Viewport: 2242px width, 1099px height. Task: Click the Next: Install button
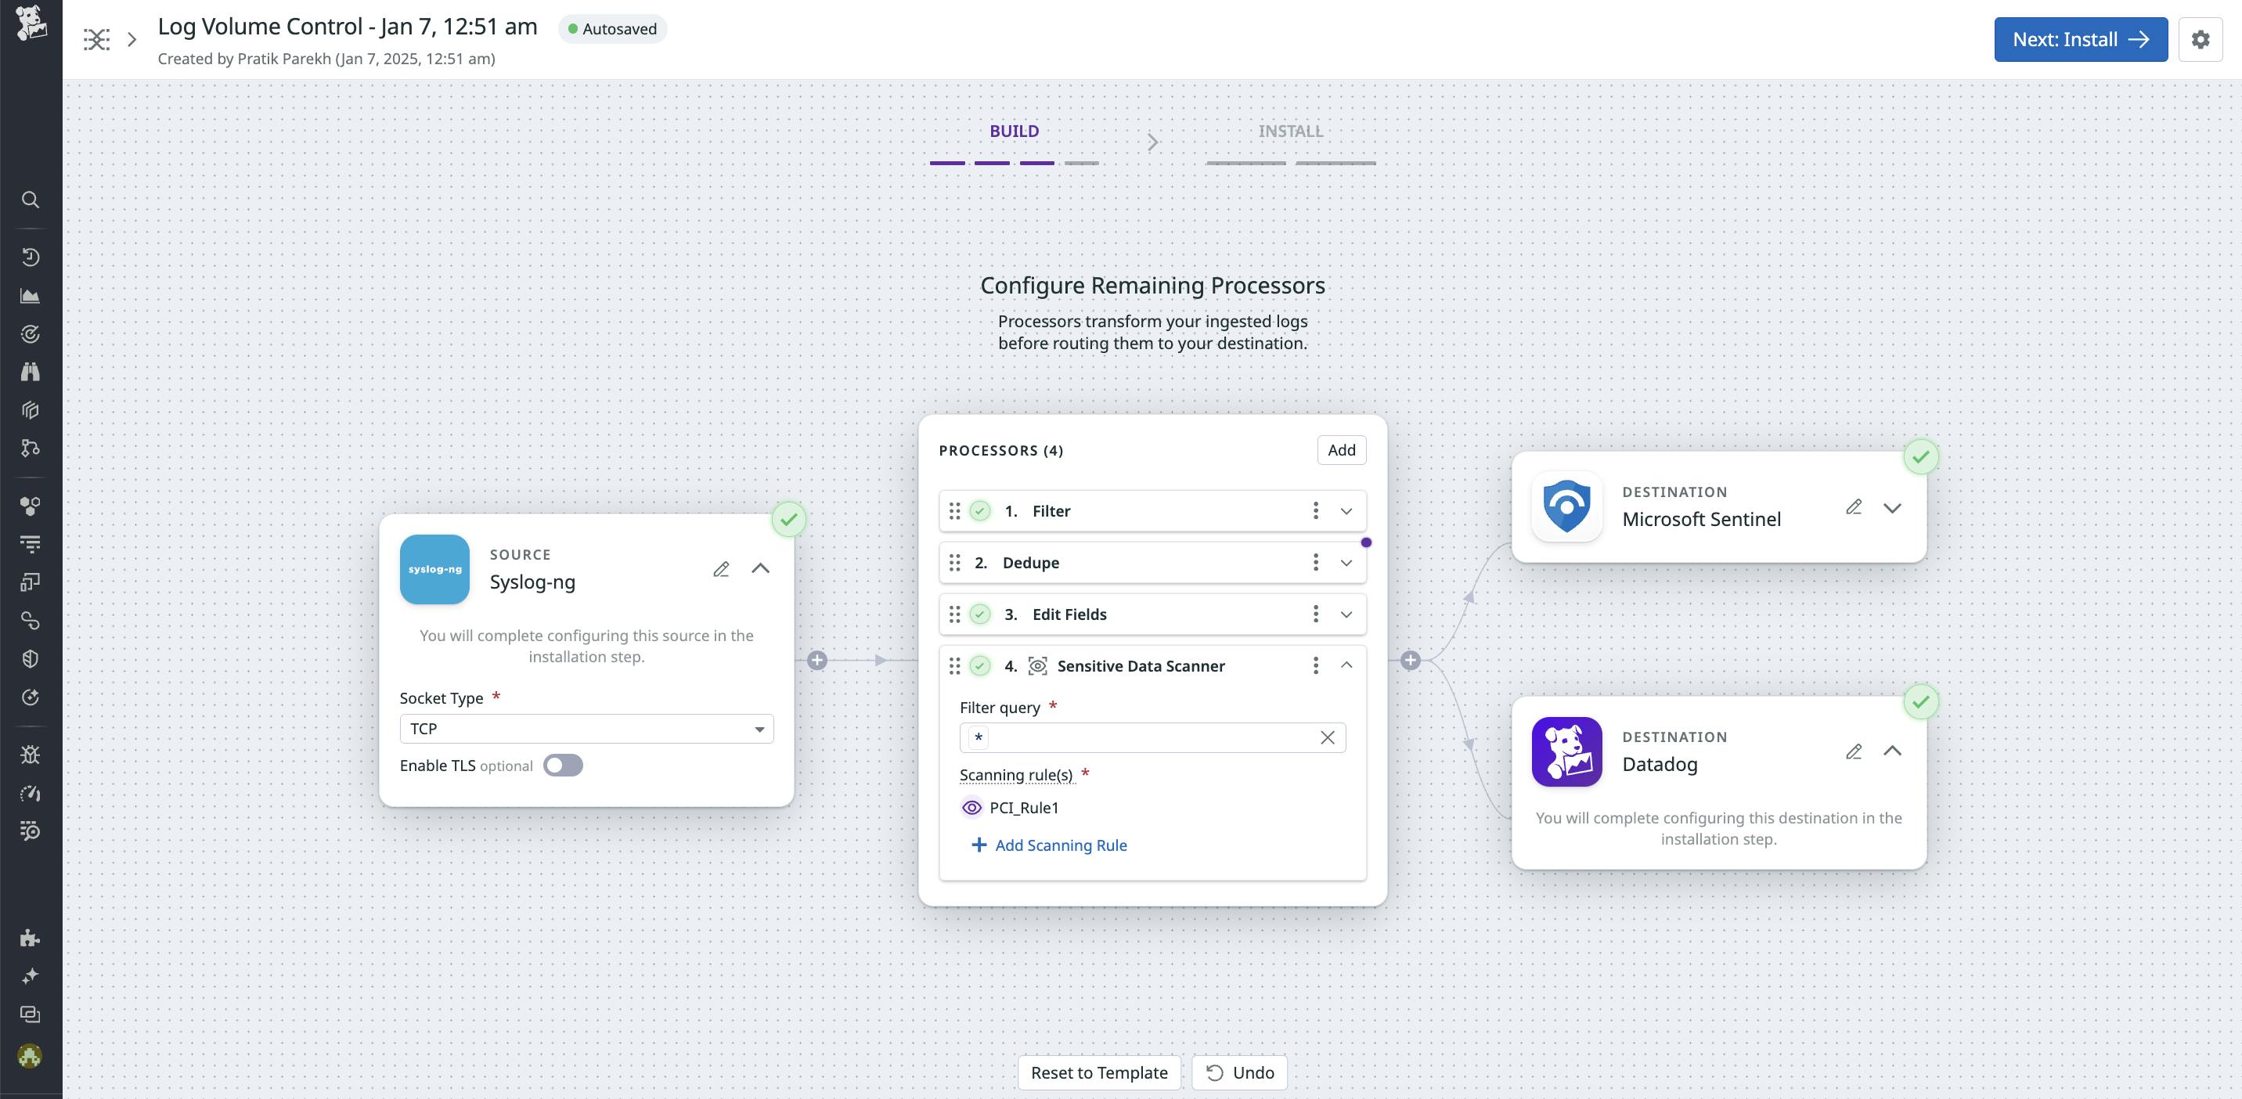click(2080, 38)
